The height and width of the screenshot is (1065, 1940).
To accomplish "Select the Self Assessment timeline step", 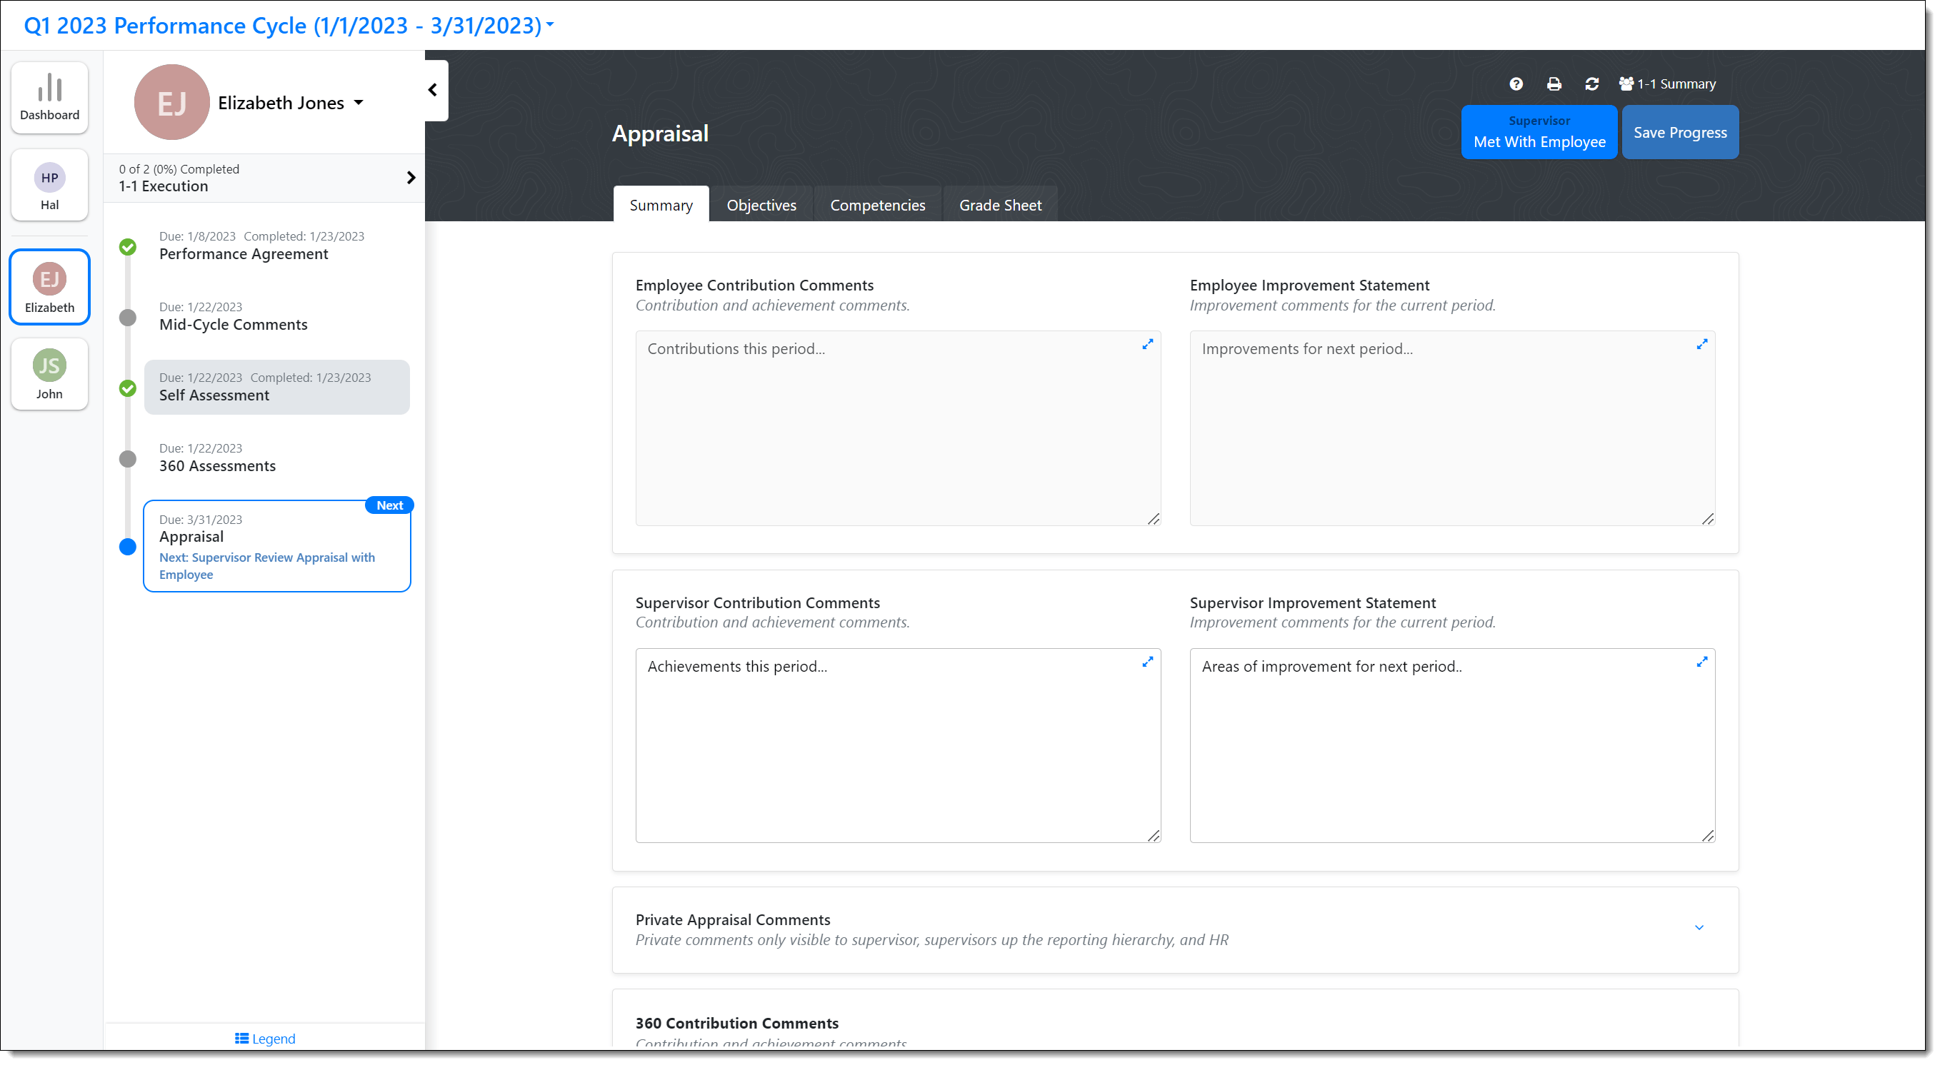I will coord(276,388).
